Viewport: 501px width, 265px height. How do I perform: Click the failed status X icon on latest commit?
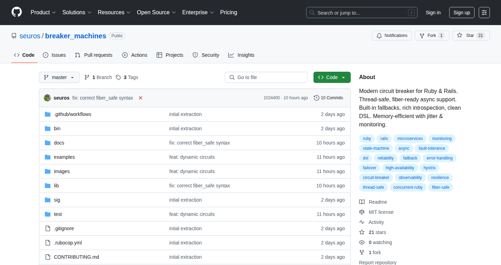click(x=141, y=98)
